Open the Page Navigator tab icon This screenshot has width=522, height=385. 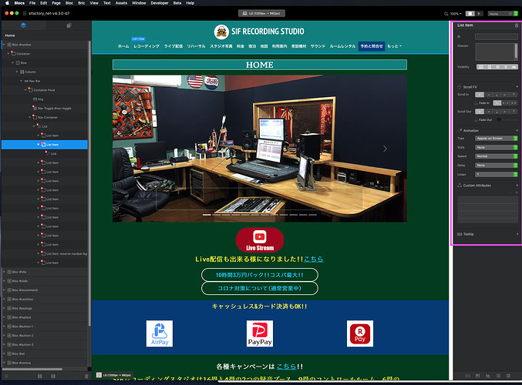[69, 25]
